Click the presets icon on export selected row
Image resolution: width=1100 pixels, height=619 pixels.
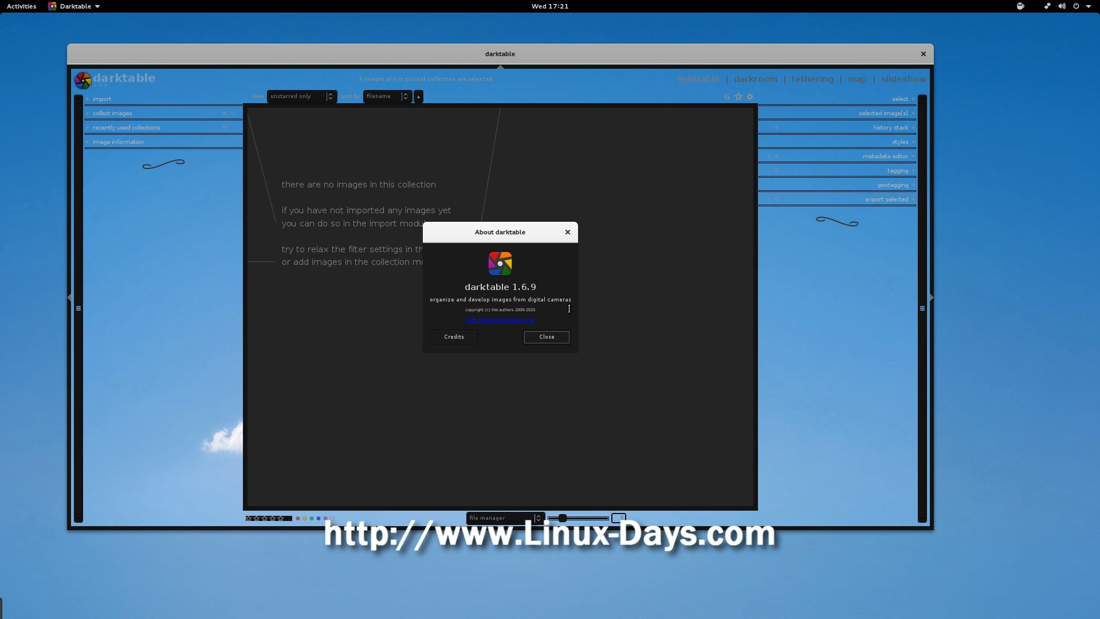(769, 199)
